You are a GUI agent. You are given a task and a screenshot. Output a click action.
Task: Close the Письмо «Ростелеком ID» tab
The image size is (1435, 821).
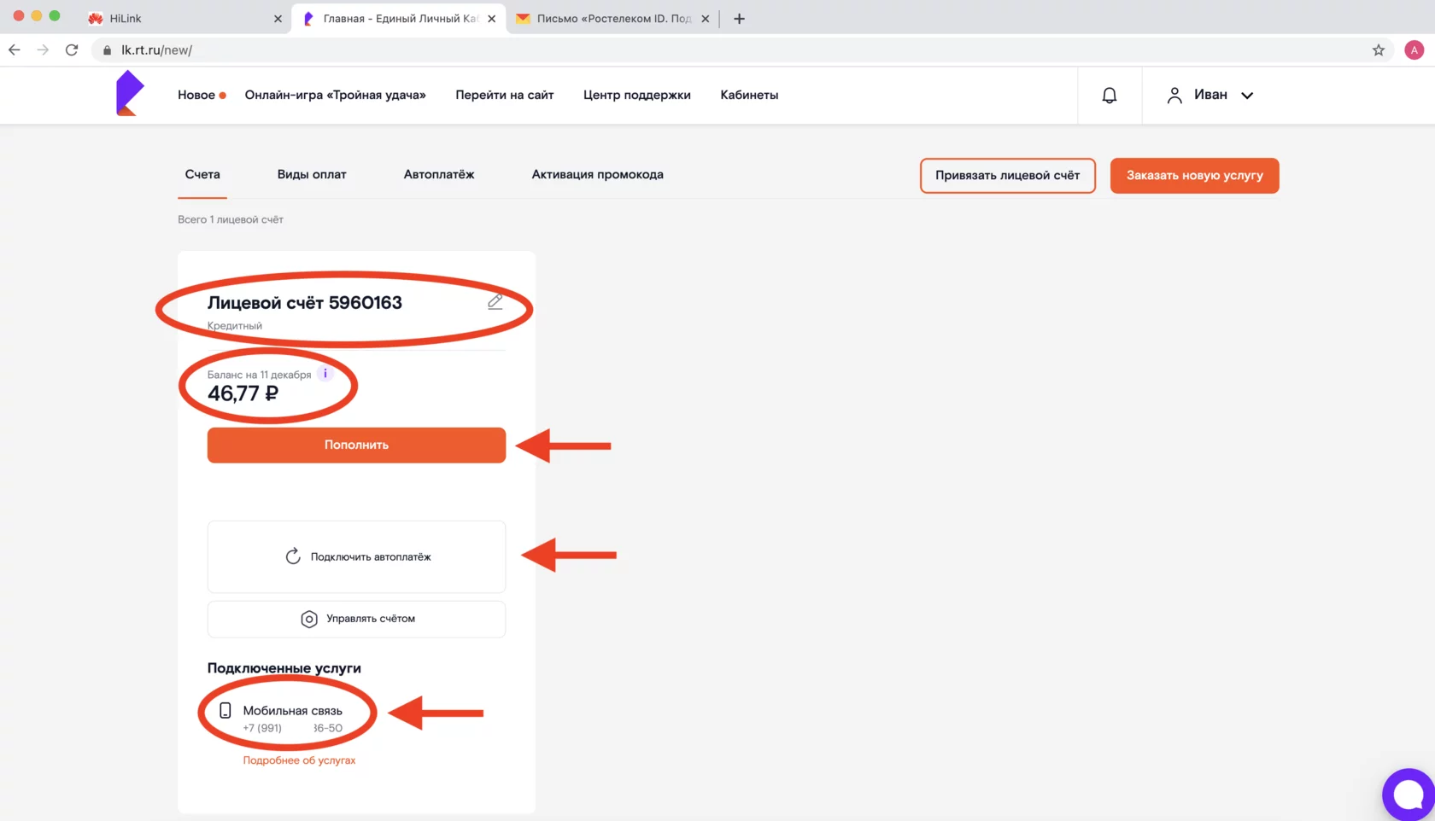click(x=705, y=18)
